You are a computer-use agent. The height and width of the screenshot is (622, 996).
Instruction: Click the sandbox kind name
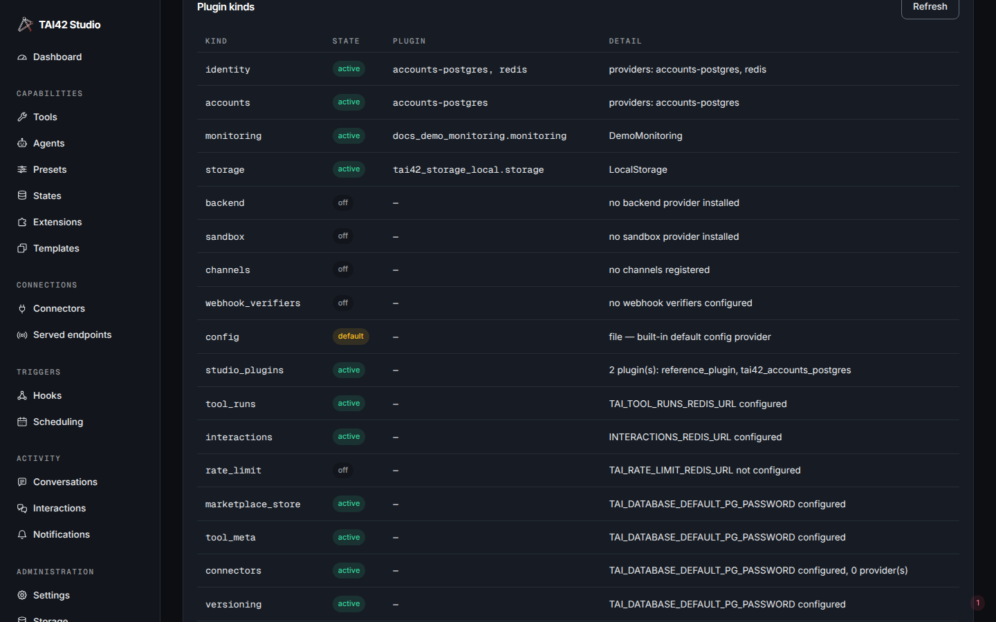click(225, 237)
